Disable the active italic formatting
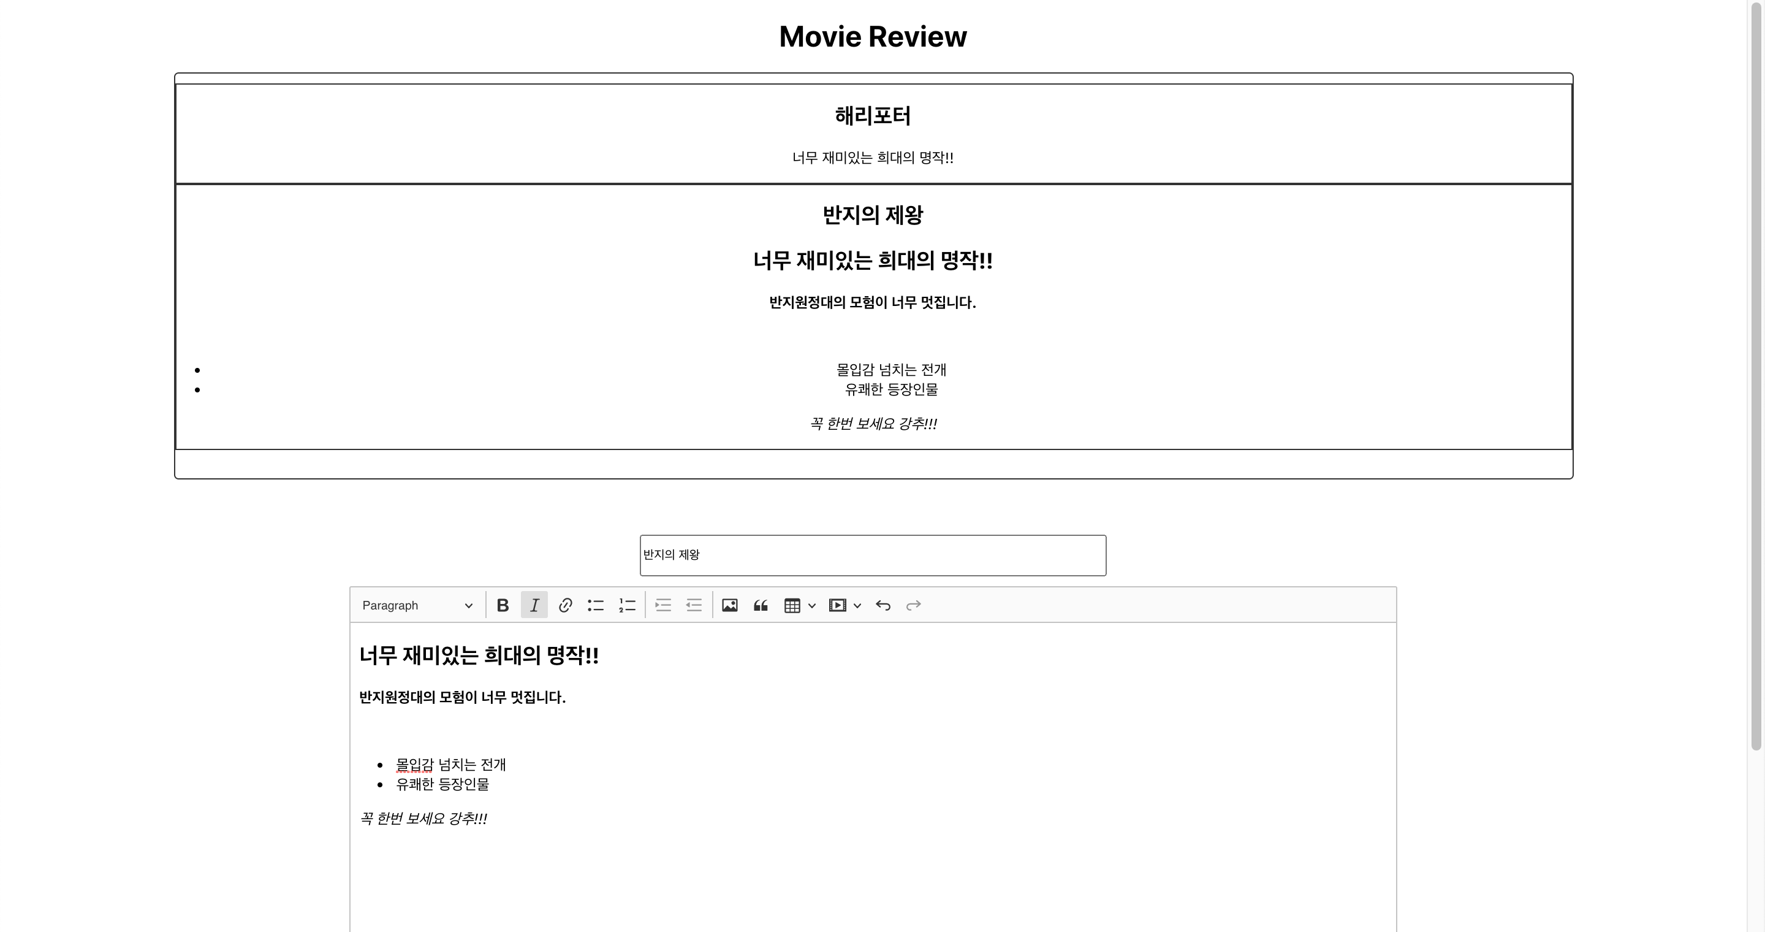The width and height of the screenshot is (1765, 932). point(534,605)
